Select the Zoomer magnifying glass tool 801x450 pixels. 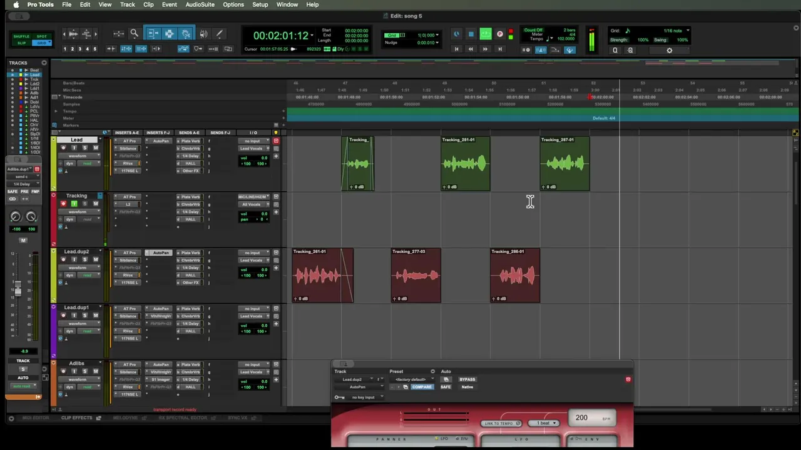(134, 34)
